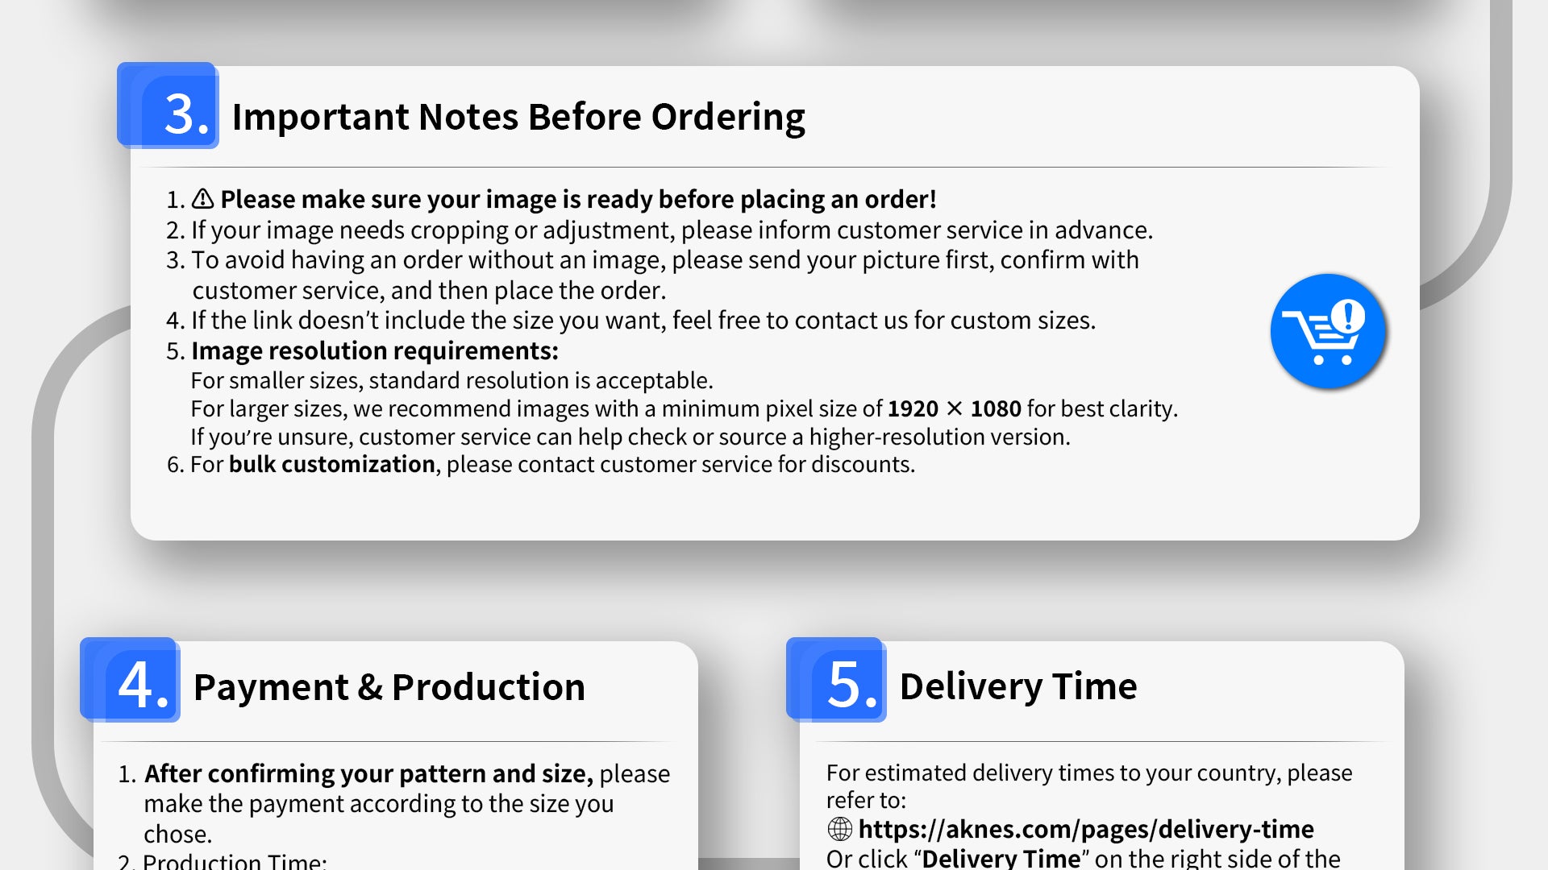The height and width of the screenshot is (870, 1548).
Task: Click the "Payment & Production" heading
Action: pos(389,687)
